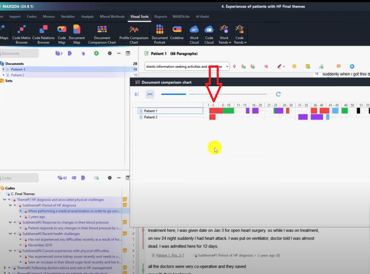Open the Document Portrait tool
Viewport: 370px width, 274px height.
click(160, 35)
